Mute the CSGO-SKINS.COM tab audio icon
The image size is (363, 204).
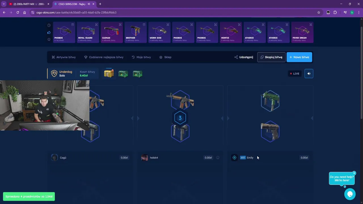tap(89, 4)
